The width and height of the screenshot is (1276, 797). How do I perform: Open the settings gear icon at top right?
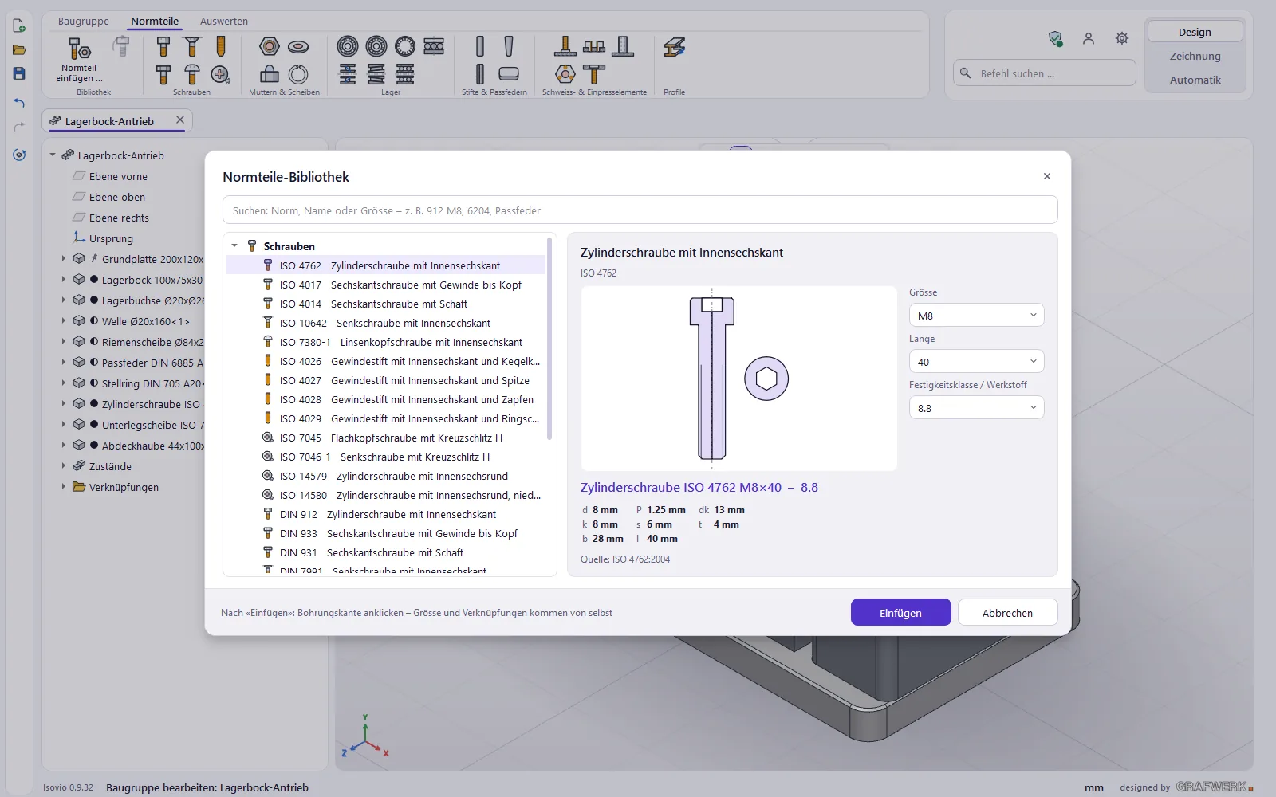[1122, 38]
